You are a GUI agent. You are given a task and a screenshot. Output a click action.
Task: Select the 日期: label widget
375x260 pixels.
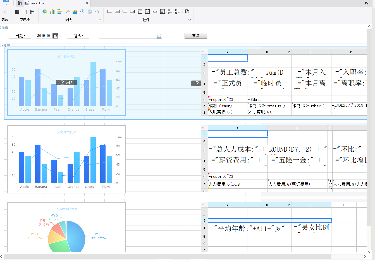20,36
